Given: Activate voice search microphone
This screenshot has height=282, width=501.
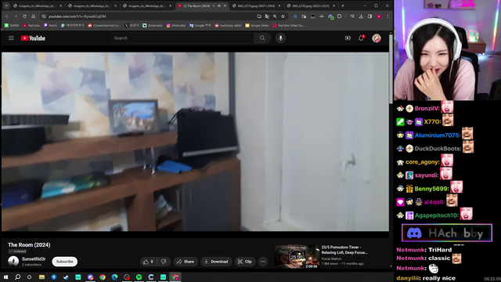Looking at the screenshot, I should [x=280, y=38].
